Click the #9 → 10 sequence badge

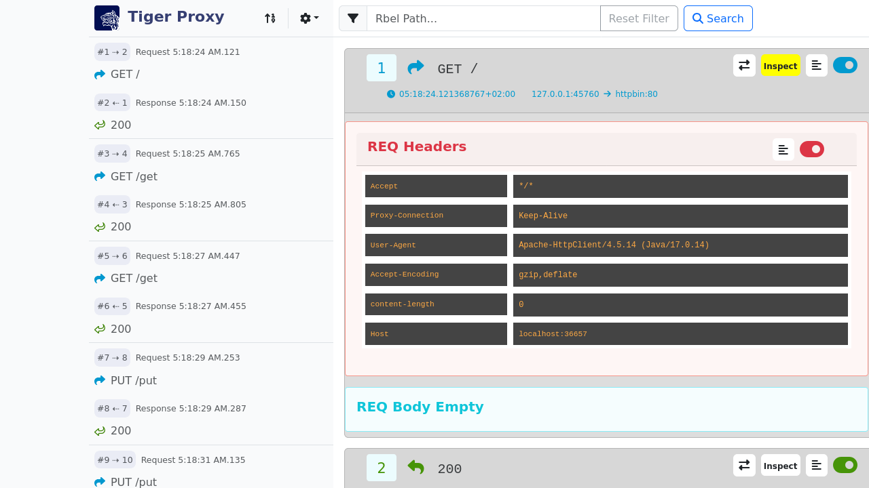tap(115, 460)
